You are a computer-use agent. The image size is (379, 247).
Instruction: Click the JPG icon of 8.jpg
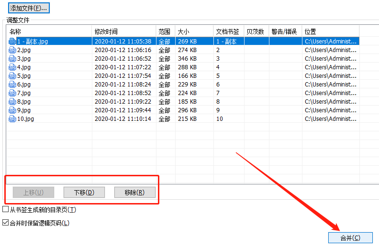tap(12, 102)
